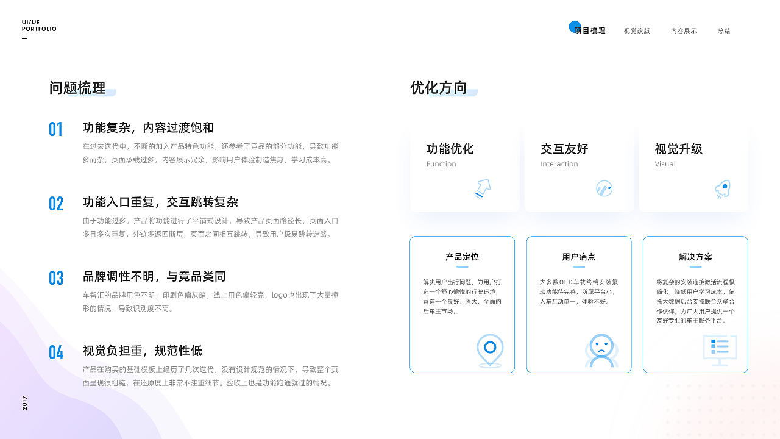
Task: Click the monitor checklist icon in 解决方案 card
Action: pyautogui.click(x=720, y=349)
